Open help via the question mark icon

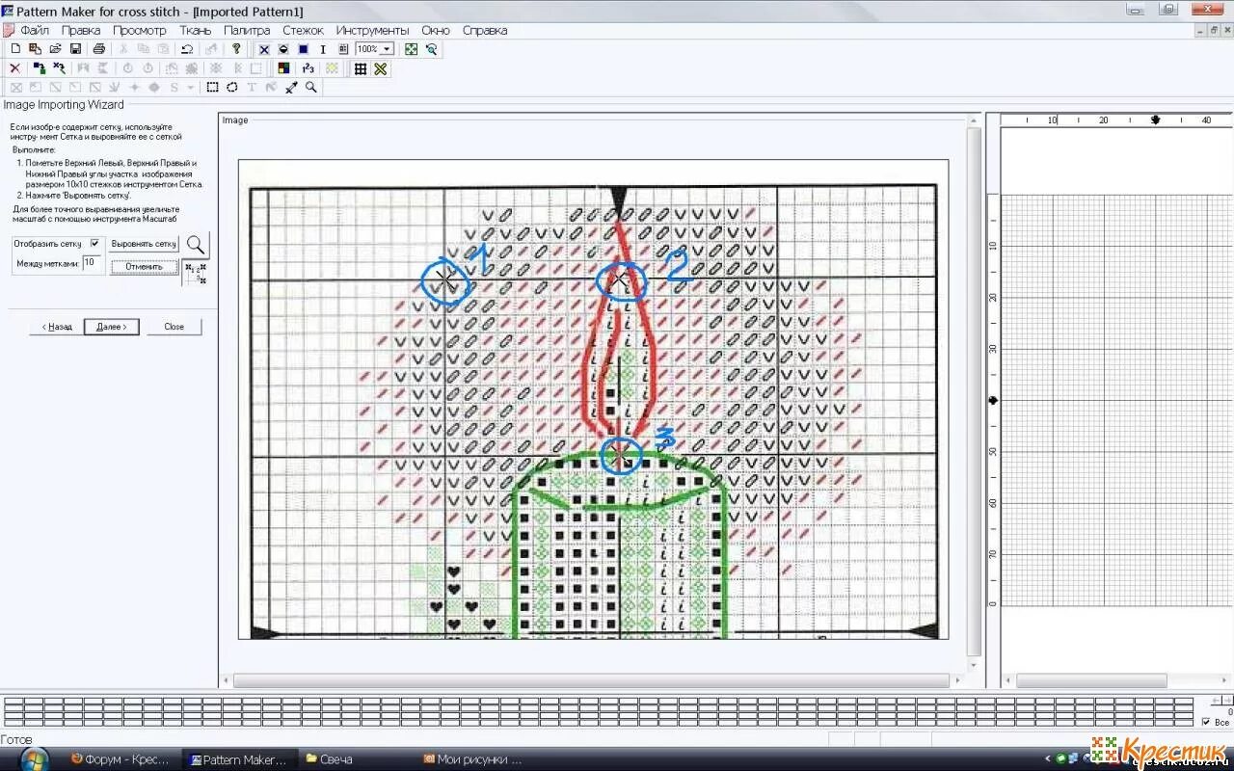click(x=236, y=49)
